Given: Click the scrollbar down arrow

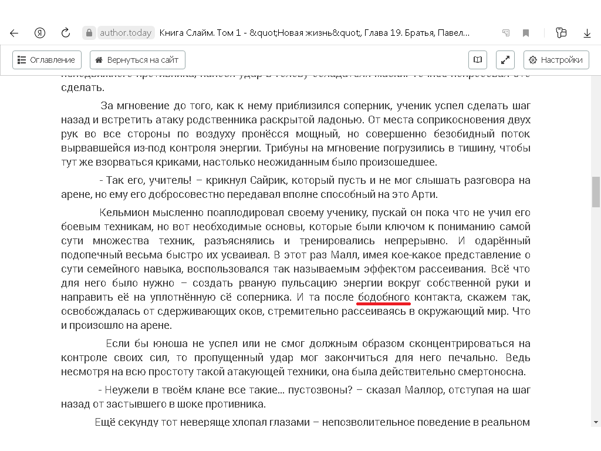Looking at the screenshot, I should (596, 422).
